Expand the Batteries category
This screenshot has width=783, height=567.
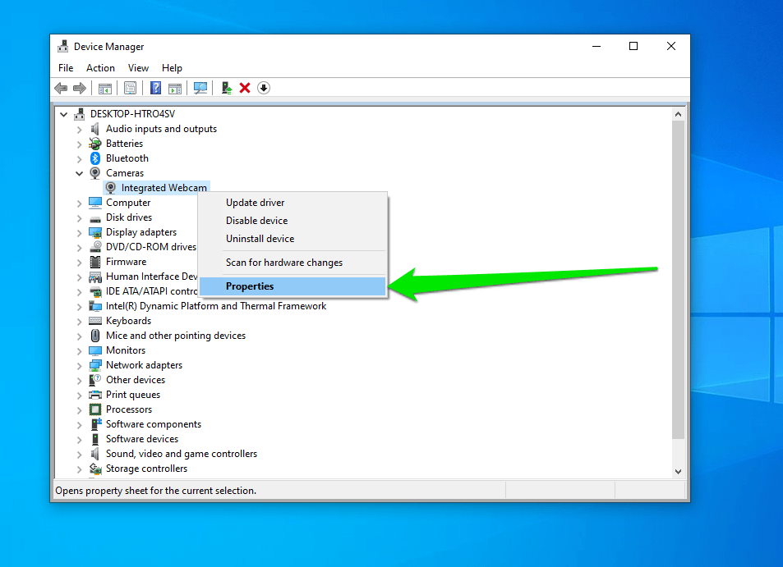pos(80,144)
